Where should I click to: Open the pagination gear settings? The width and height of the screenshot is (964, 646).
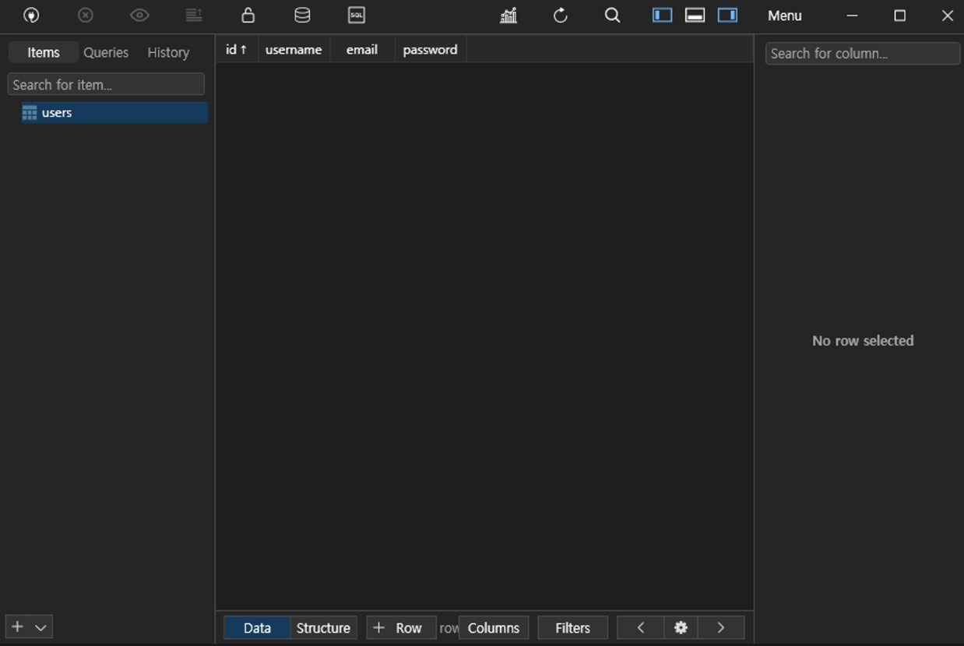(x=681, y=628)
